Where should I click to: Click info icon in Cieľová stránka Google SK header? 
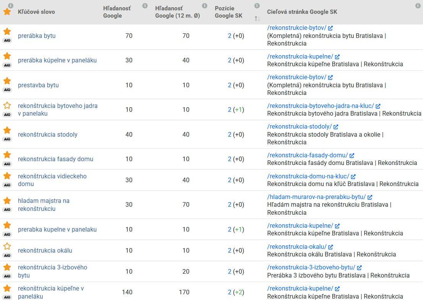[x=418, y=6]
